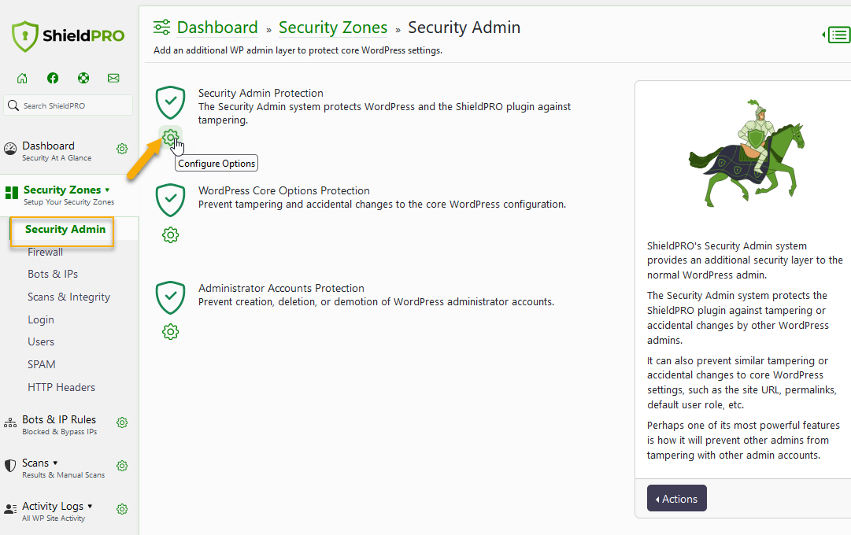Click the ShieldPRO logo
Viewport: 851px width, 535px height.
[x=68, y=36]
